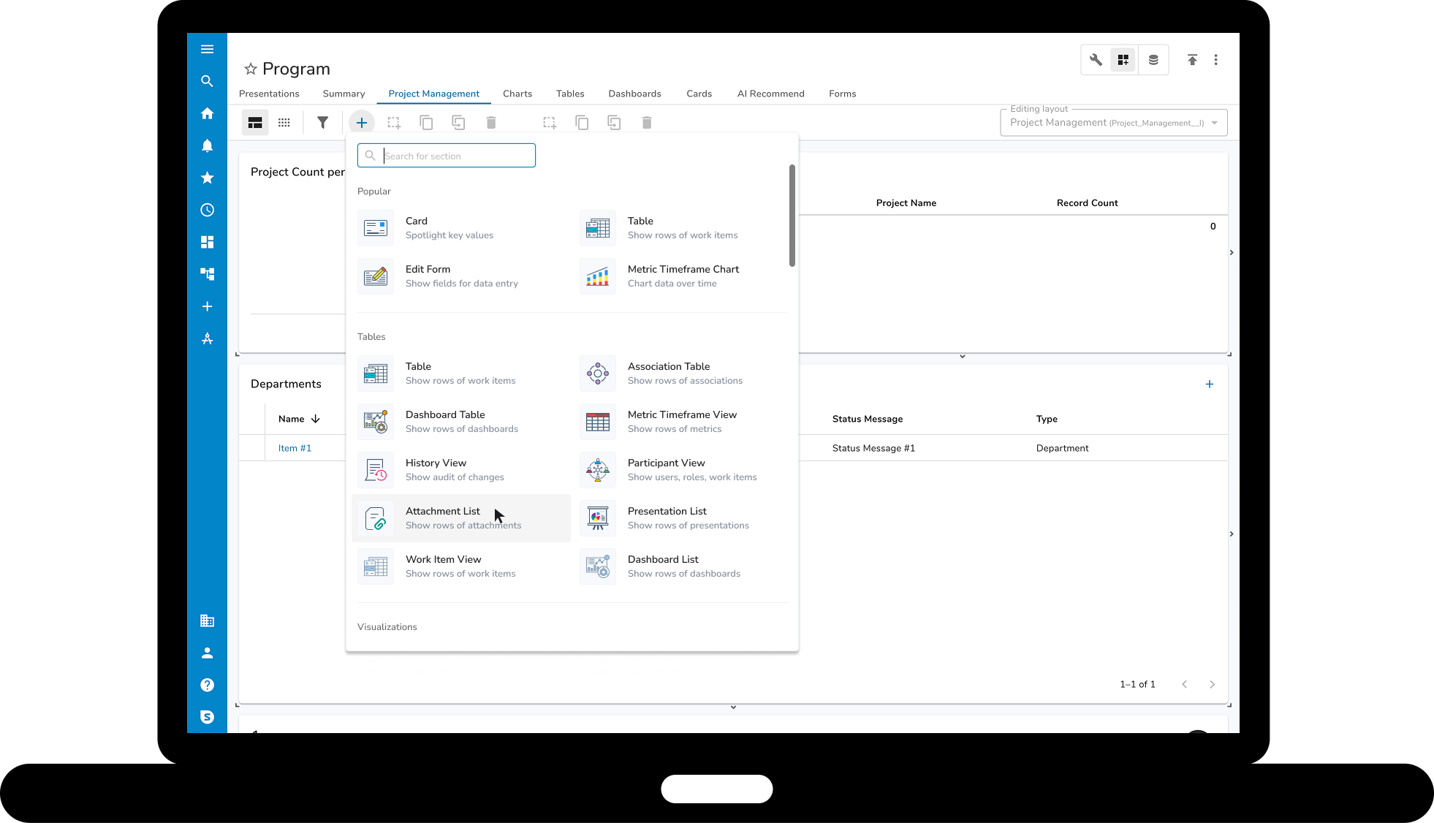The width and height of the screenshot is (1434, 823).
Task: Open favorites star in sidebar
Action: pos(207,178)
